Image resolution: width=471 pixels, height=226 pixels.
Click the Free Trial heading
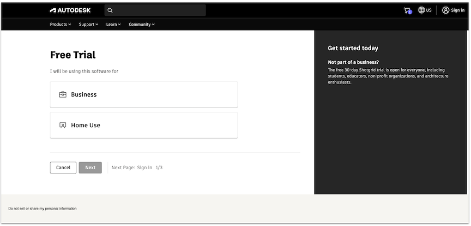pyautogui.click(x=73, y=55)
